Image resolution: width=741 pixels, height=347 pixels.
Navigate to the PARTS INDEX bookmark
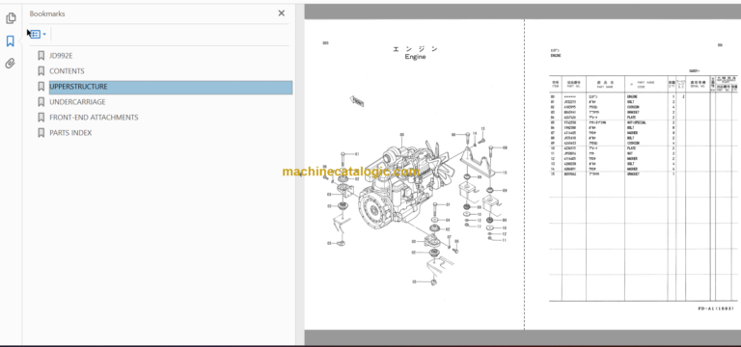pyautogui.click(x=70, y=133)
